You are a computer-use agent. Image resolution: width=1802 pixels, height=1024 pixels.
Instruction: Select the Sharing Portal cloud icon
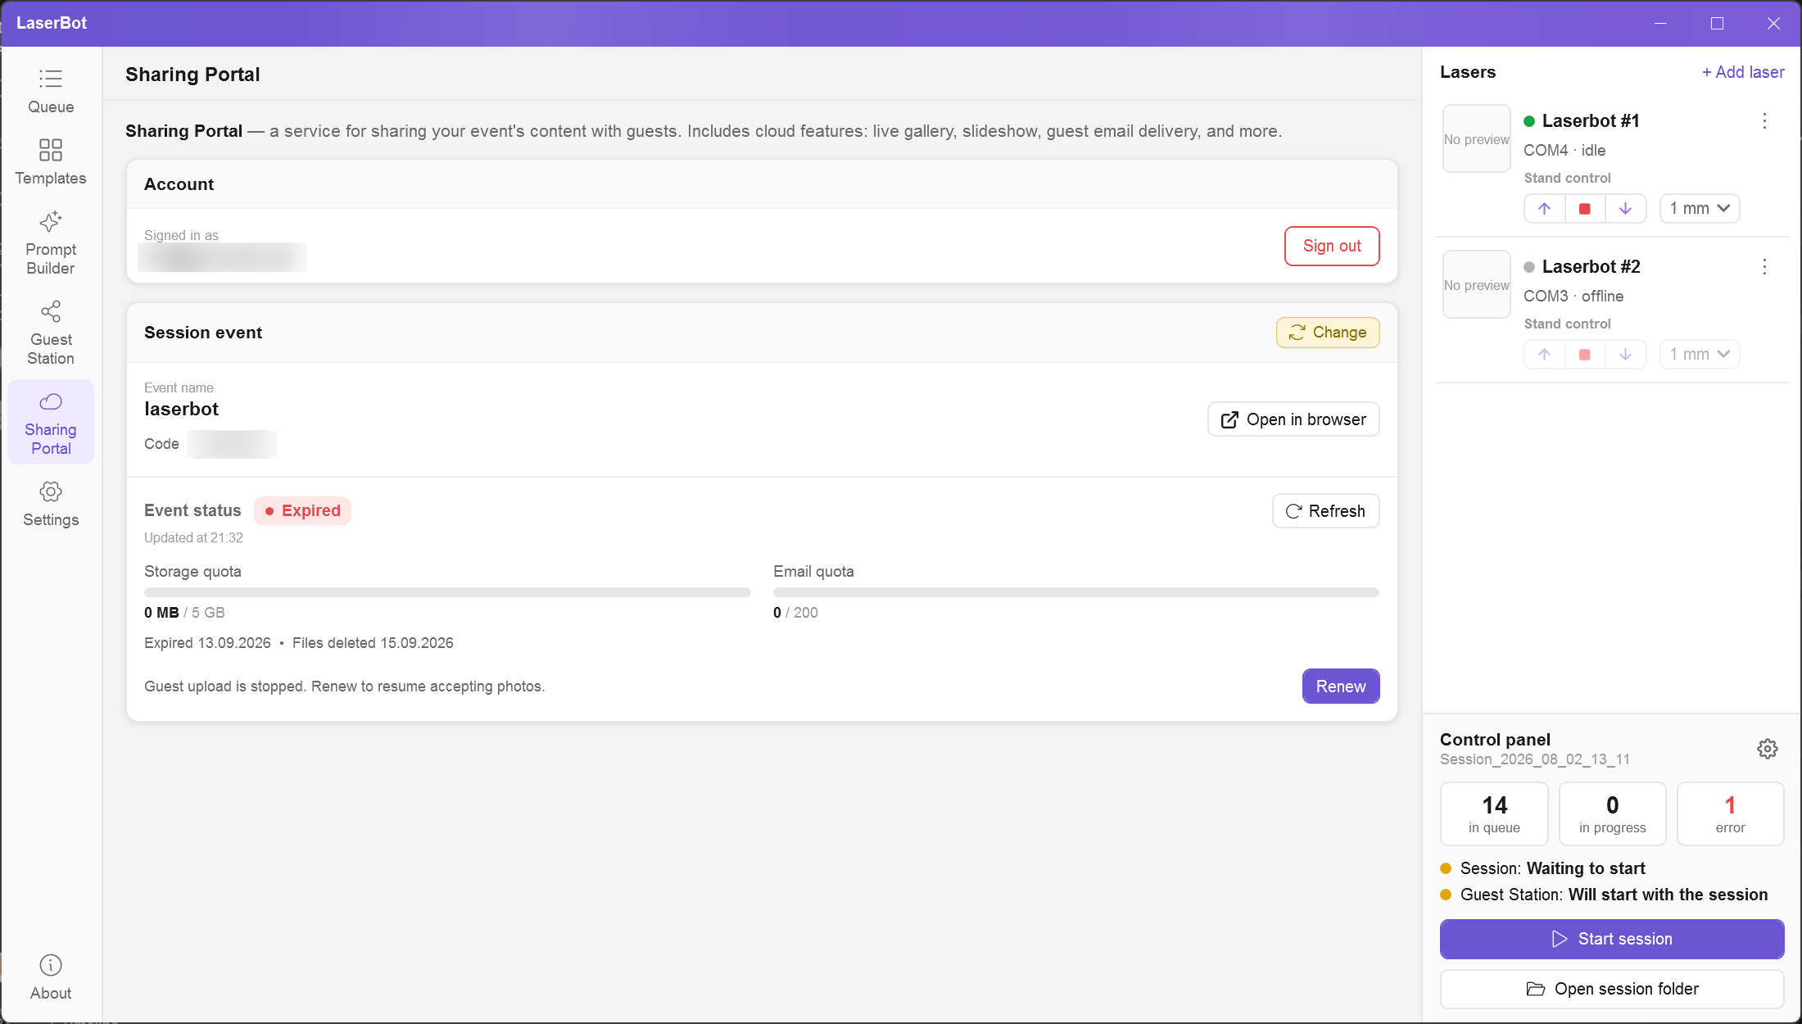point(51,401)
